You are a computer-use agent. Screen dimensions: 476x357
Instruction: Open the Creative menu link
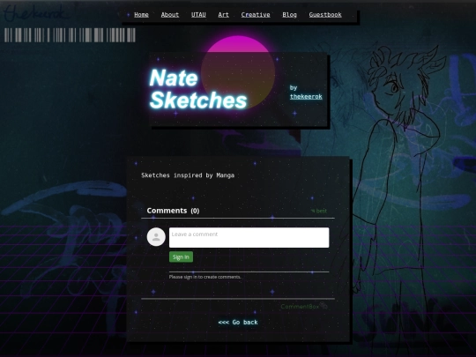tap(256, 15)
